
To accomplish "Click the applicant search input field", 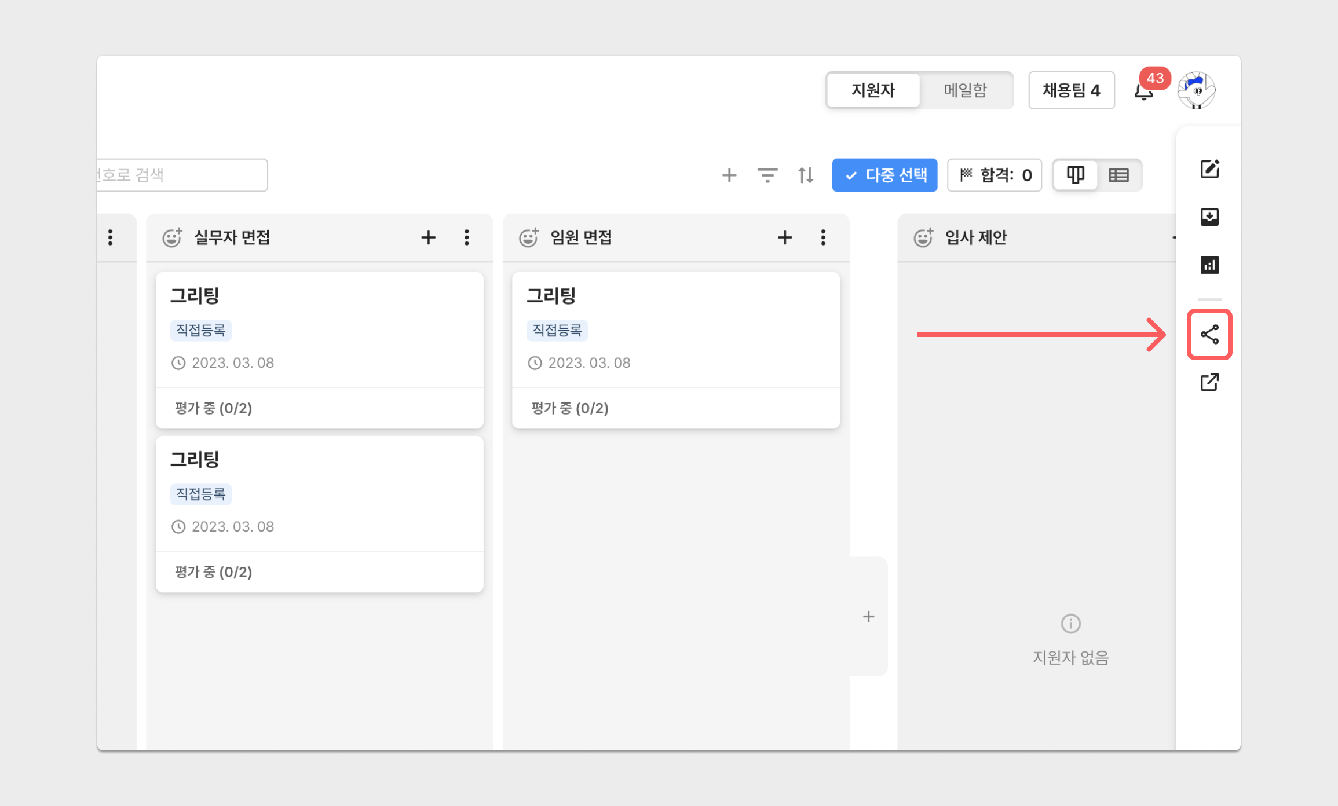I will pos(181,175).
